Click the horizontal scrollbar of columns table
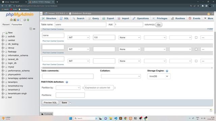The height and width of the screenshot is (121, 216). [78, 68]
